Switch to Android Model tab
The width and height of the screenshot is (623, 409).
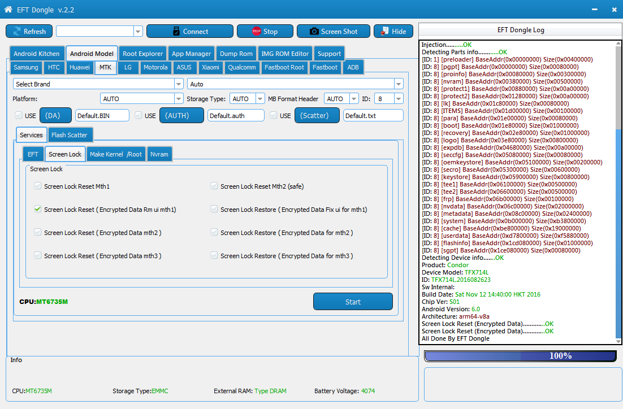(92, 54)
